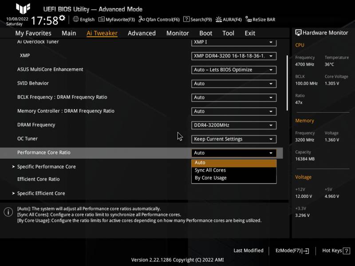The image size is (355, 266).
Task: Click the CPU frequency 4700 MHz value
Action: point(304,64)
